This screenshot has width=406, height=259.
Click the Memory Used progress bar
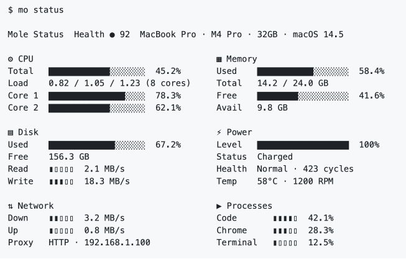pyautogui.click(x=302, y=71)
